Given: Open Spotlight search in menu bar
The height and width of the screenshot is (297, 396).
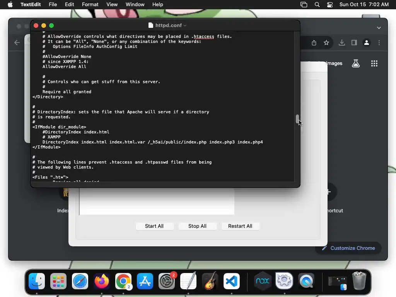Looking at the screenshot, I should [317, 5].
